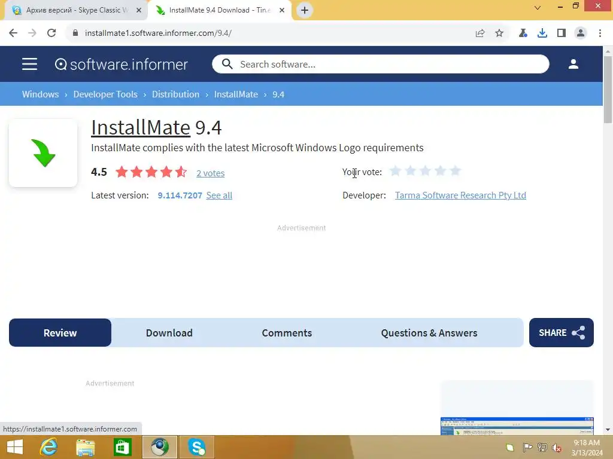613x459 pixels.
Task: Go to the Developer Tools breadcrumb
Action: pos(105,94)
